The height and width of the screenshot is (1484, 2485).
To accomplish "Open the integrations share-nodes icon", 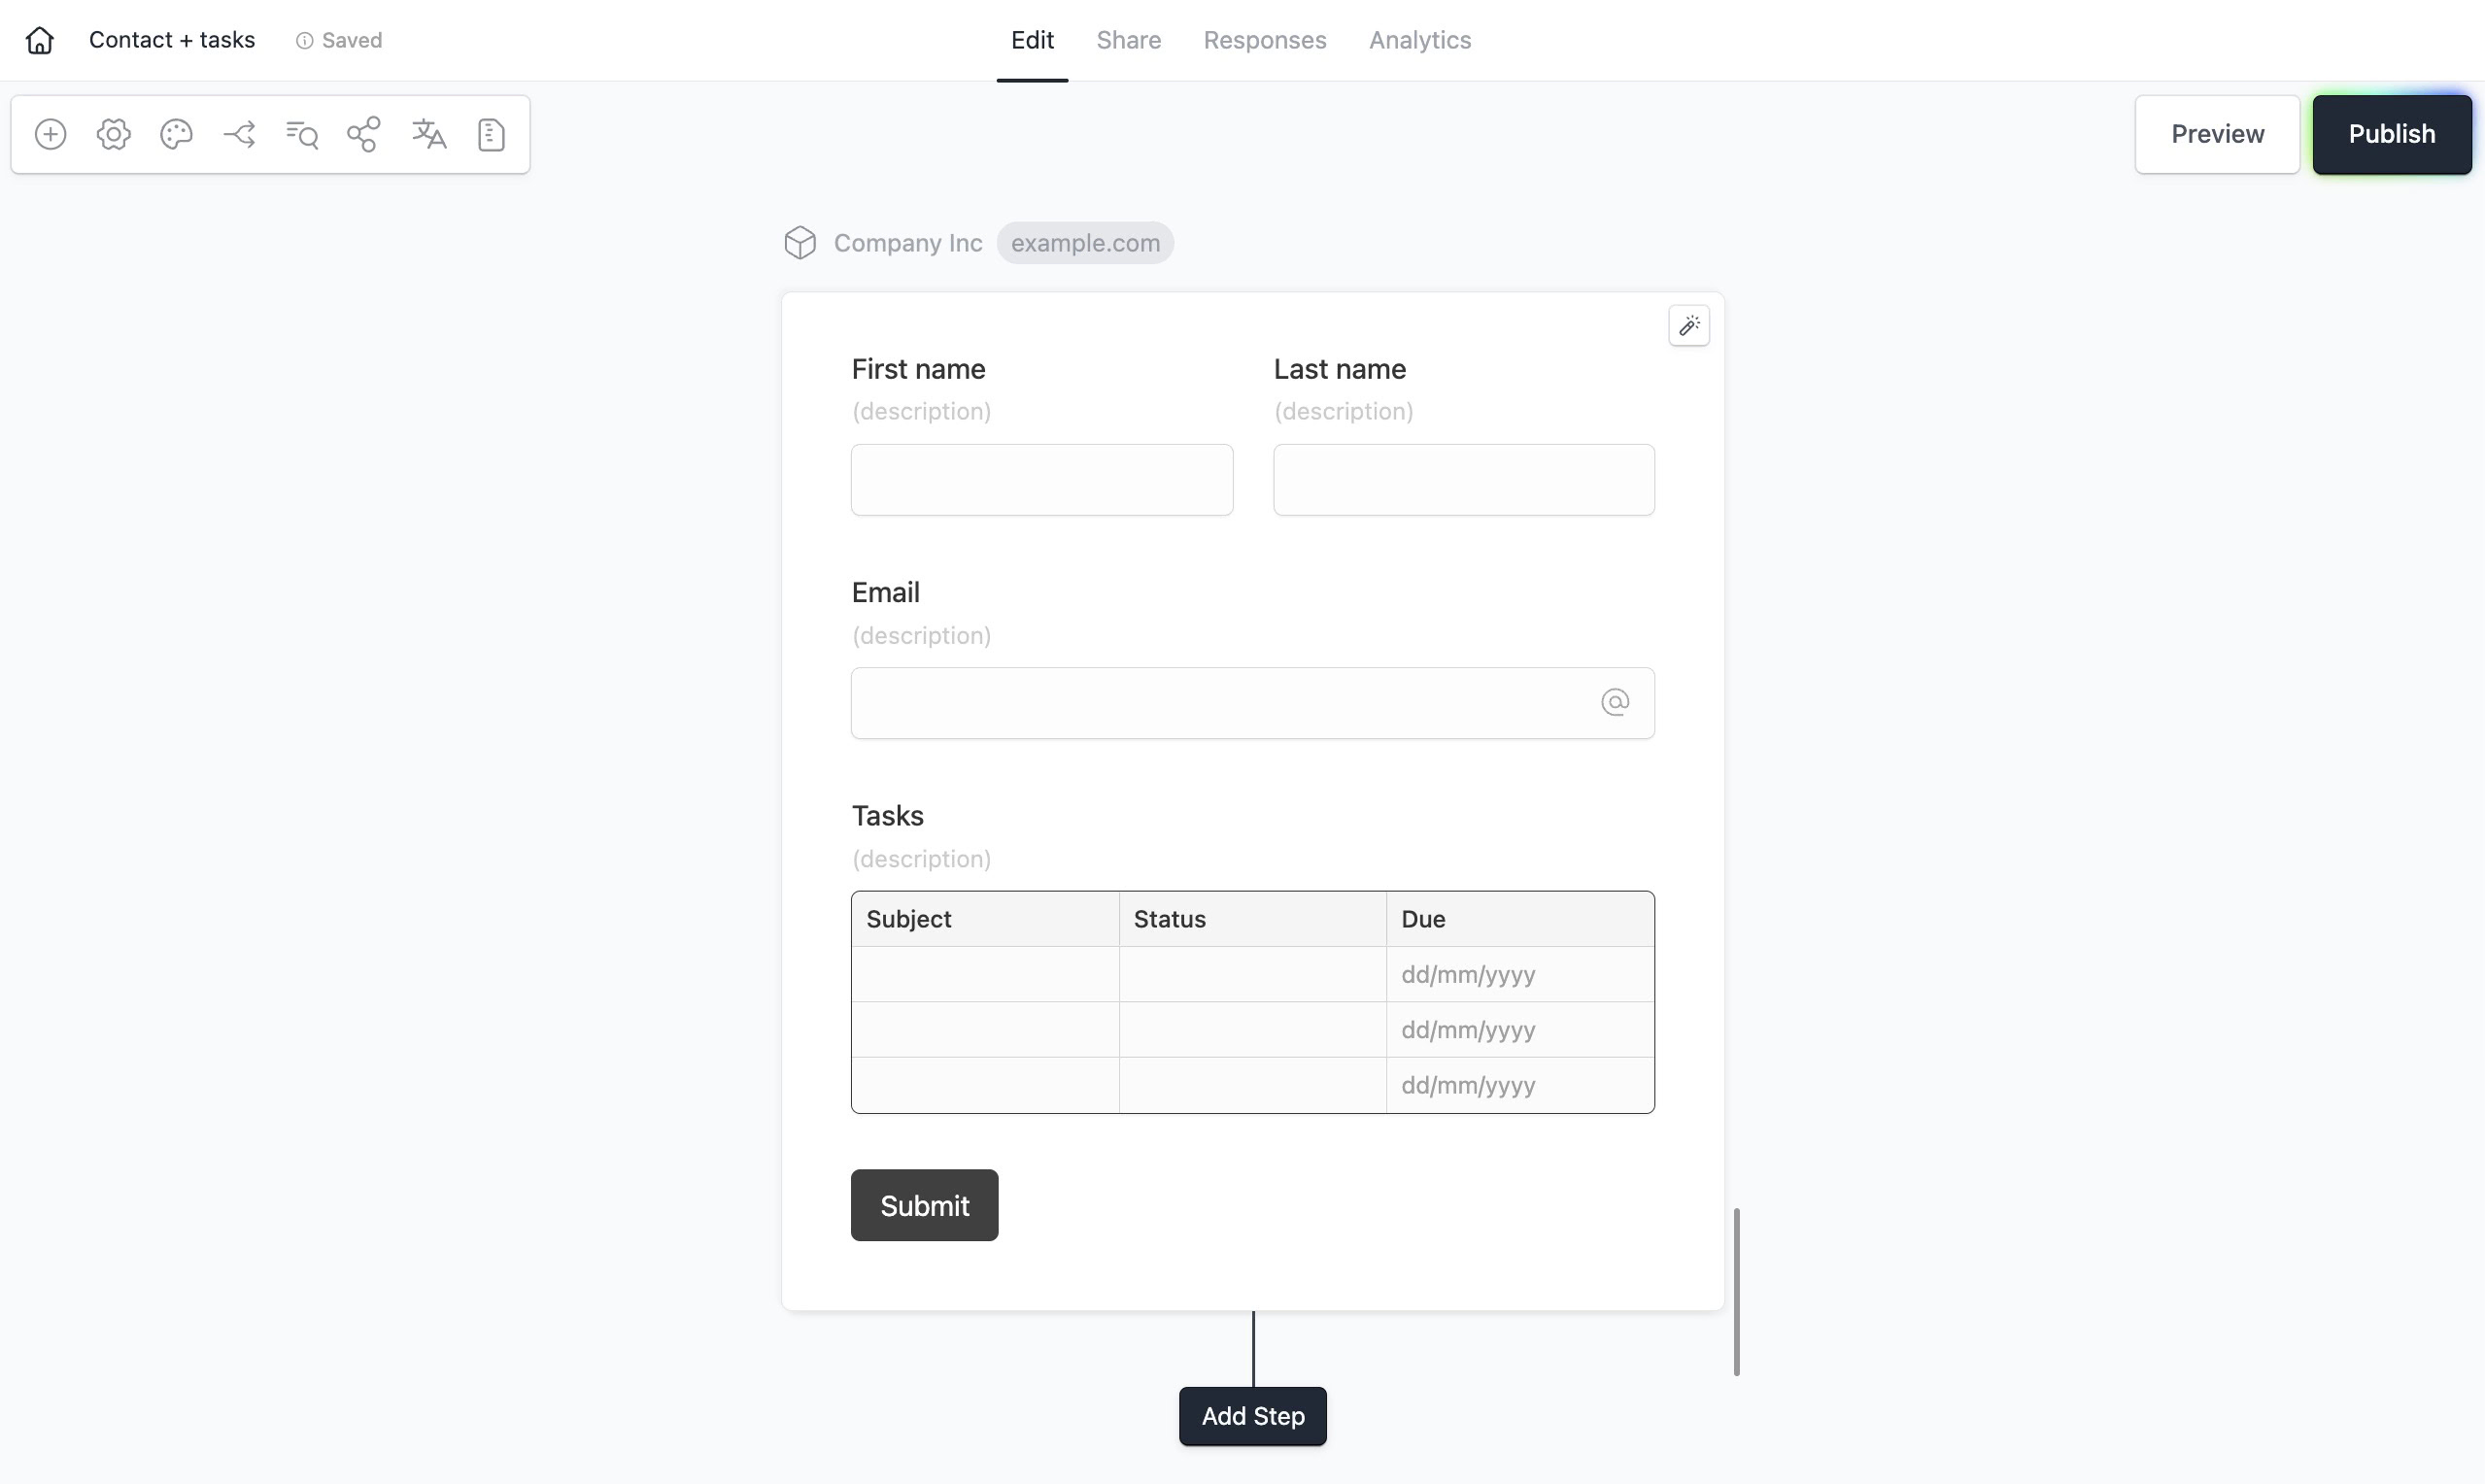I will pyautogui.click(x=364, y=134).
